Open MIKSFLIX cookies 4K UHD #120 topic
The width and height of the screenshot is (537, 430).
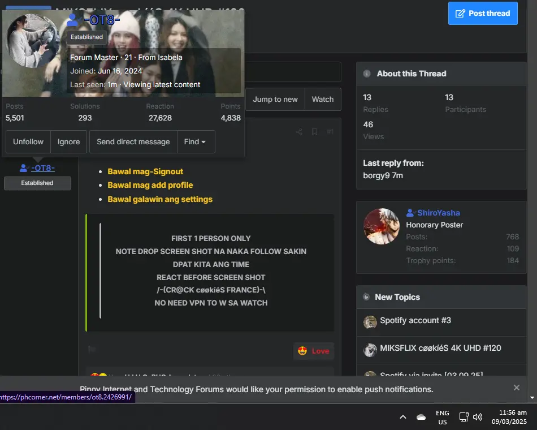click(440, 348)
